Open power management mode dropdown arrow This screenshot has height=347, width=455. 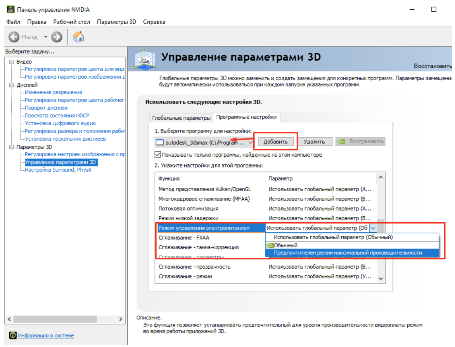(x=374, y=228)
